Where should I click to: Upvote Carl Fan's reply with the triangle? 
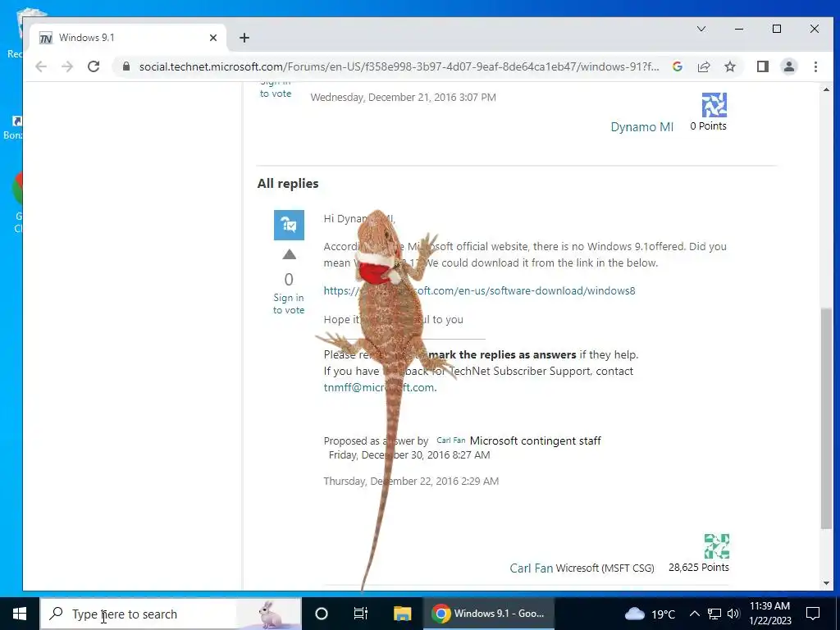290,254
